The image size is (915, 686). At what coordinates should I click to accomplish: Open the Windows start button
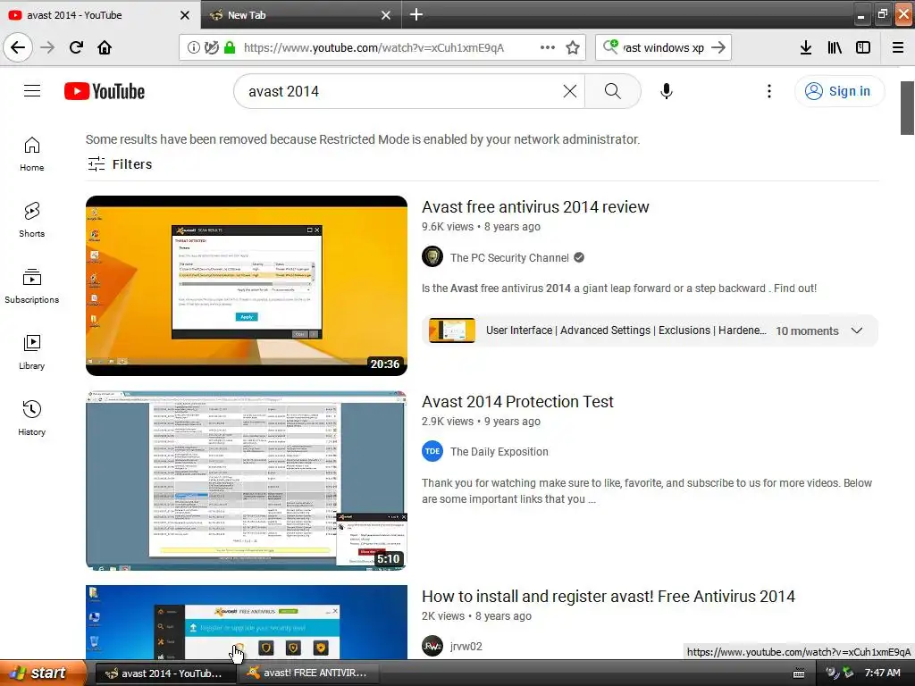click(x=43, y=673)
